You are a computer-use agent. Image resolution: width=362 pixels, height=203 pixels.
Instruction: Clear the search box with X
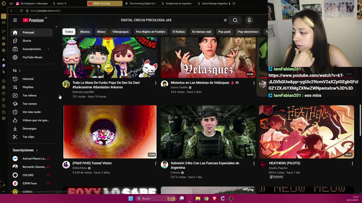point(225,20)
